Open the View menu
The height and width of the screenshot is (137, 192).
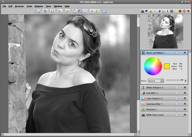tap(48, 6)
